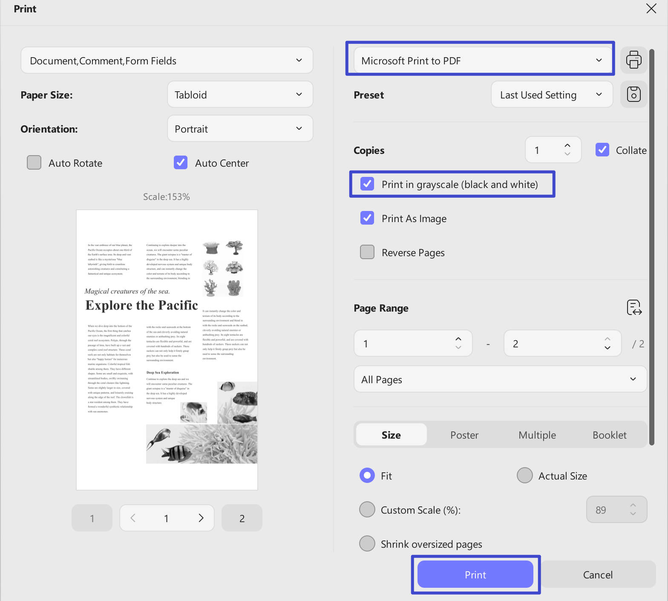
Task: Go to next preview page arrow
Action: pyautogui.click(x=201, y=518)
